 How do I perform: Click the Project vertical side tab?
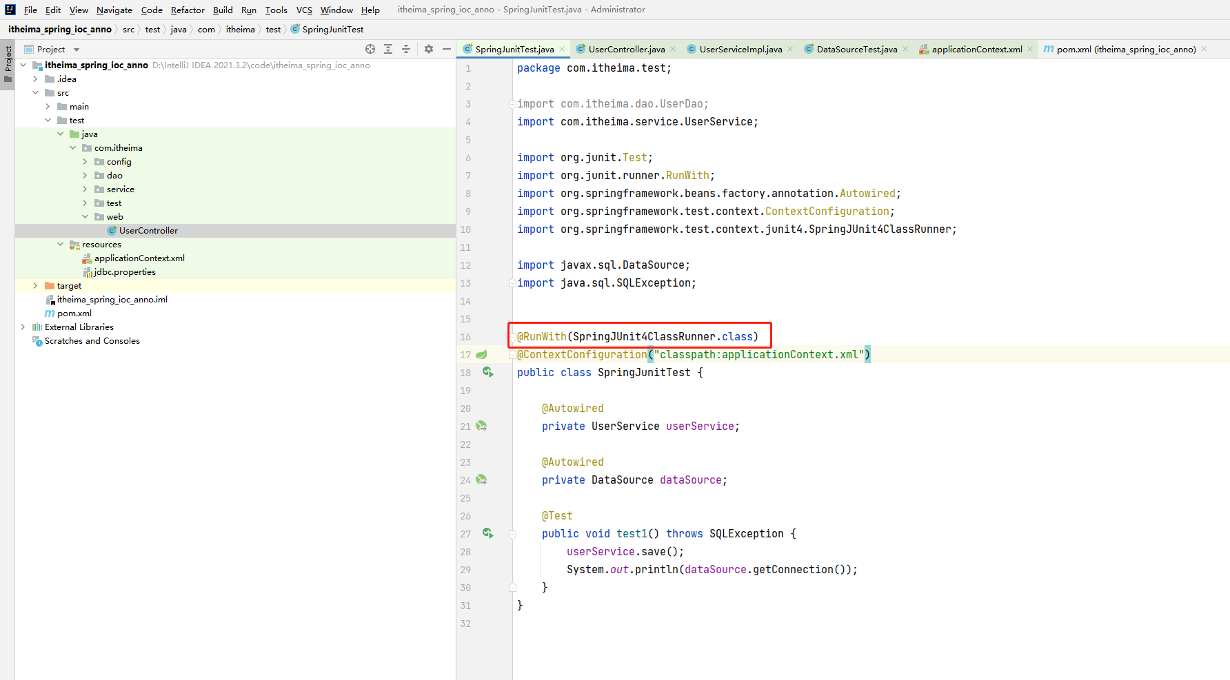[8, 64]
